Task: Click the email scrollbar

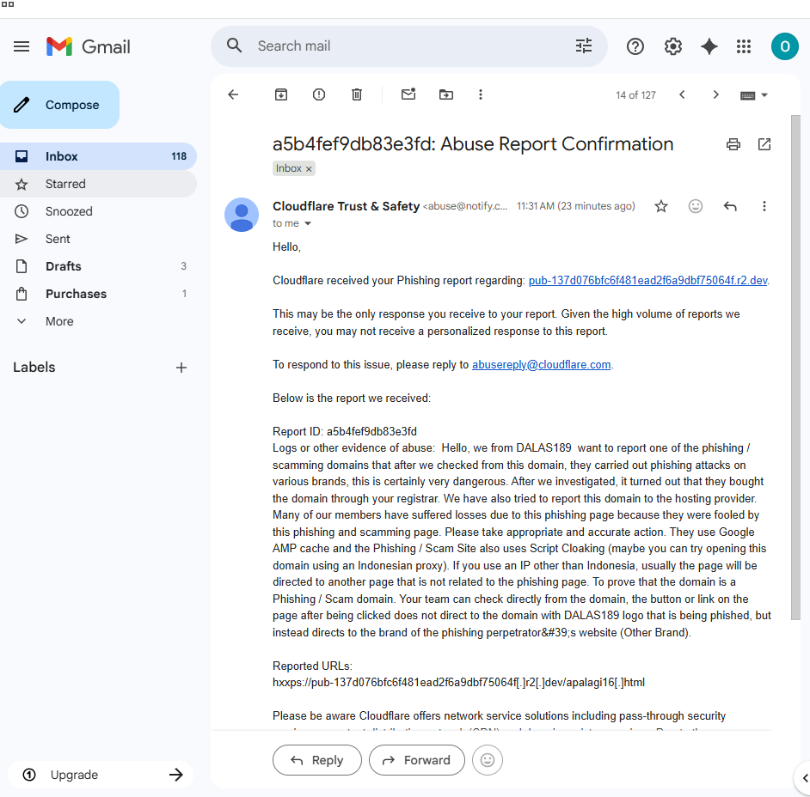Action: coord(795,366)
